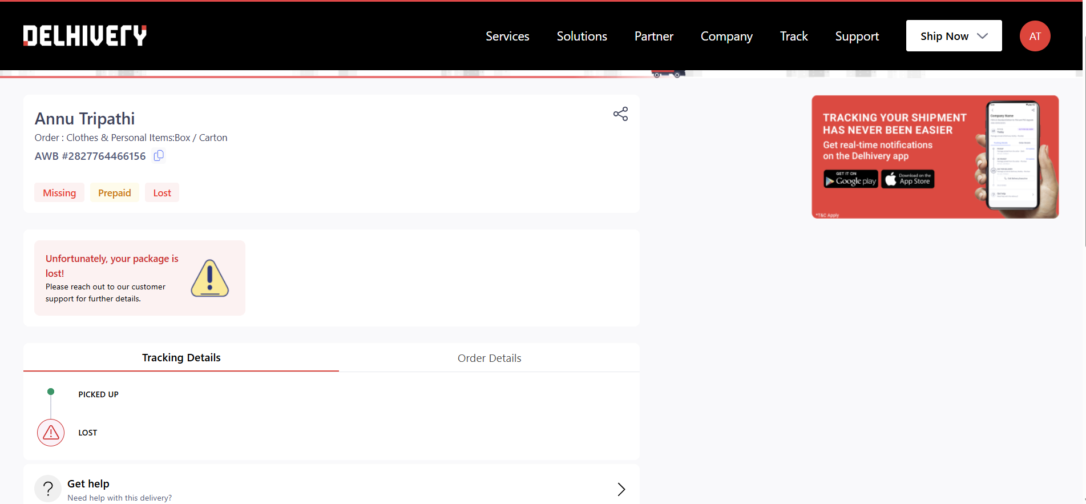Click the Missing status tag
The height and width of the screenshot is (504, 1086).
coord(59,193)
